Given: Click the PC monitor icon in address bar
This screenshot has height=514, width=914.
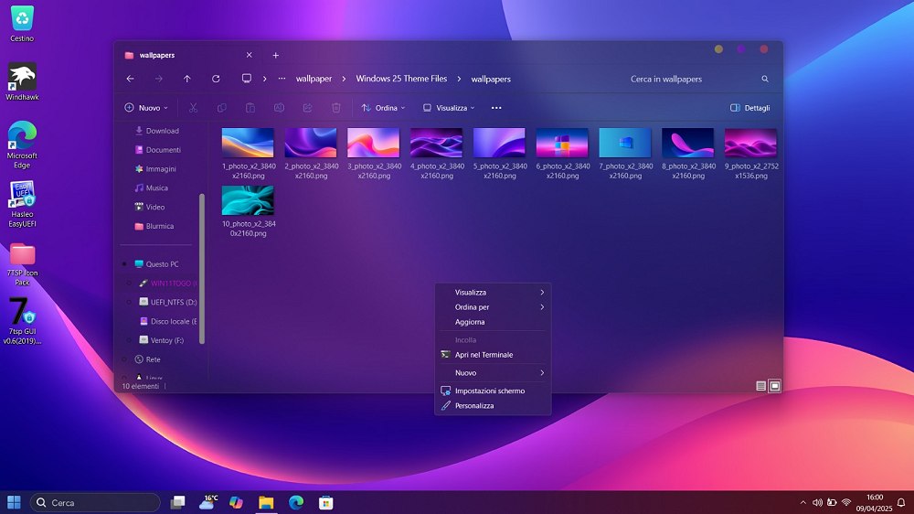Looking at the screenshot, I should pyautogui.click(x=247, y=78).
